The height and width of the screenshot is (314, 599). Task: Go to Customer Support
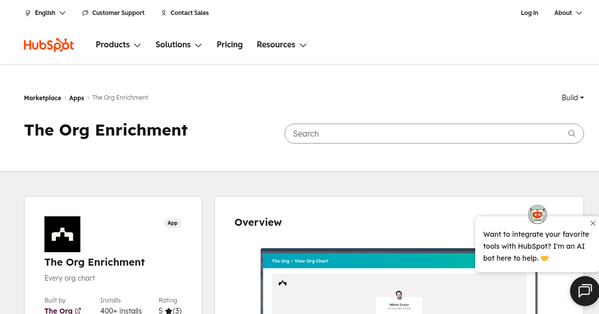118,13
